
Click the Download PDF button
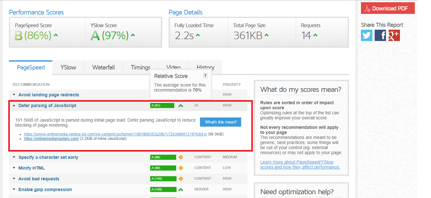pyautogui.click(x=388, y=9)
